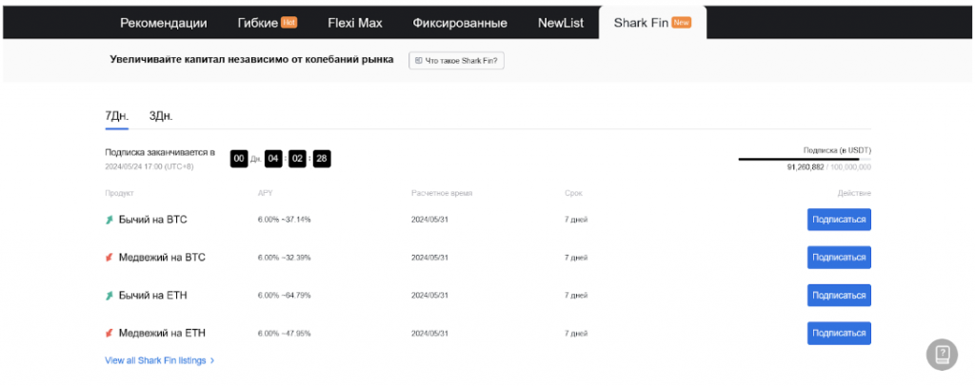Subscribe to Бычий на BTC product
Image resolution: width=975 pixels, height=386 pixels.
coord(838,220)
